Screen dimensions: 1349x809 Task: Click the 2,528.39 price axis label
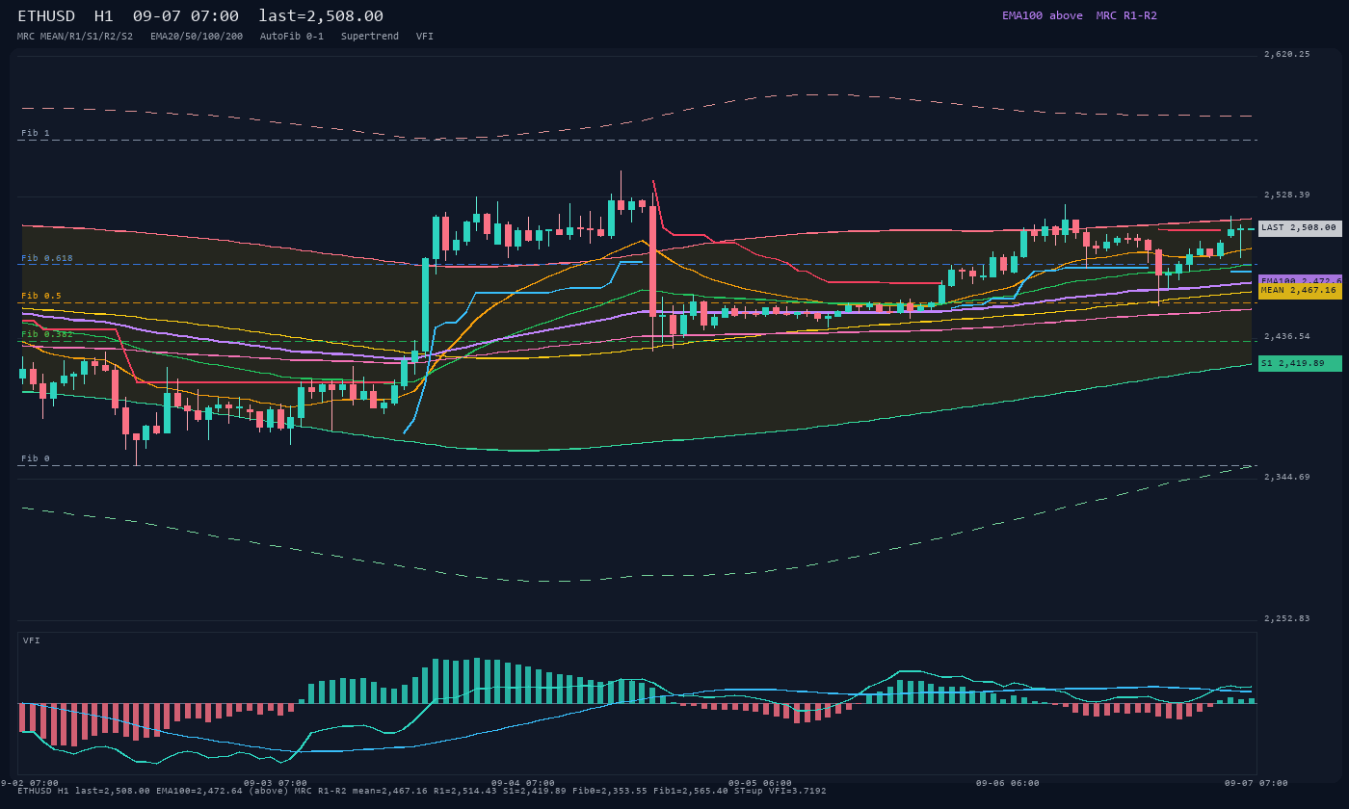click(x=1287, y=195)
